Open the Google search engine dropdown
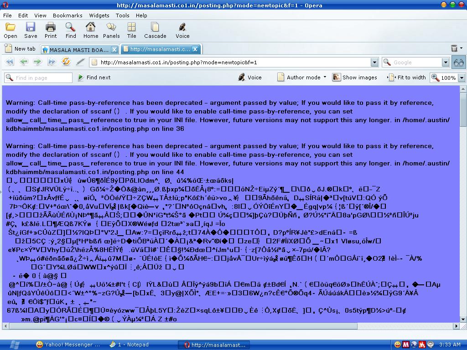 coord(446,62)
